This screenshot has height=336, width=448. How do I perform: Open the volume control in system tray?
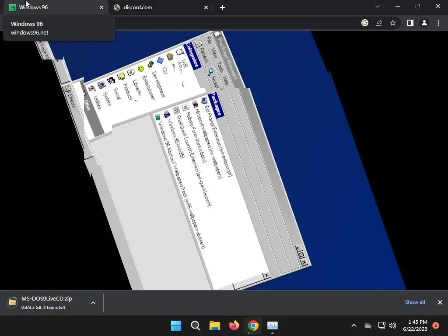point(392,325)
